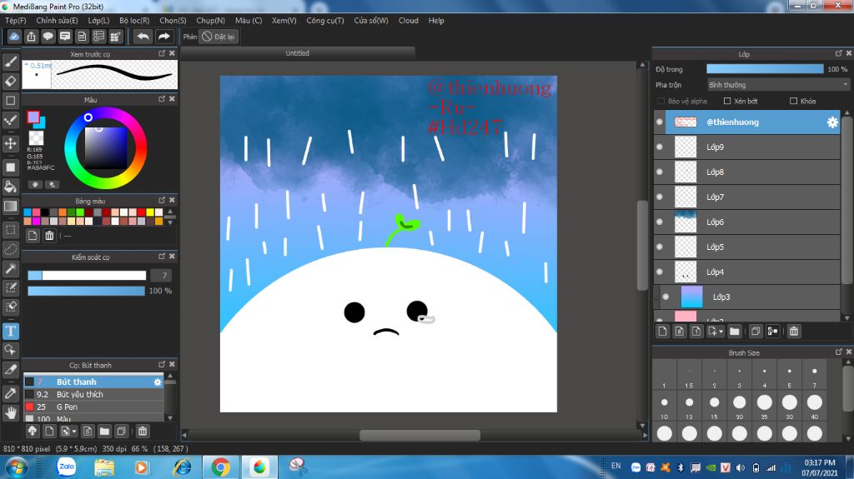Open the Công cụ(T) menu
The height and width of the screenshot is (479, 854).
325,21
